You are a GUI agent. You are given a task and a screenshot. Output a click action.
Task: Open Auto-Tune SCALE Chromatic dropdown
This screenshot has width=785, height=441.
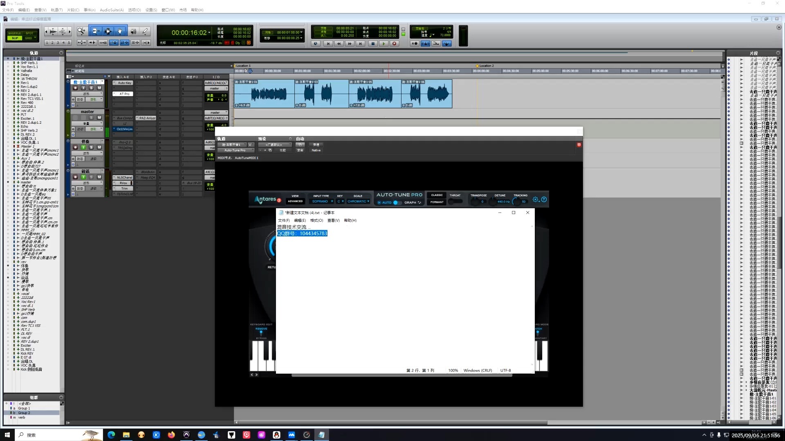point(358,201)
